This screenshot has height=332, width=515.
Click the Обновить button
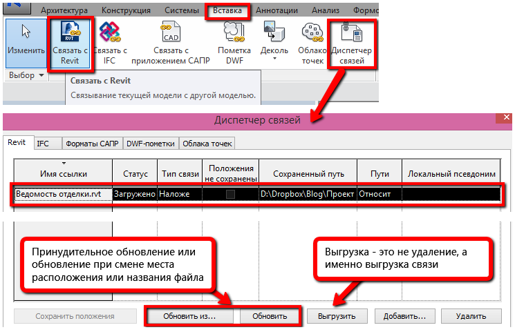270,316
